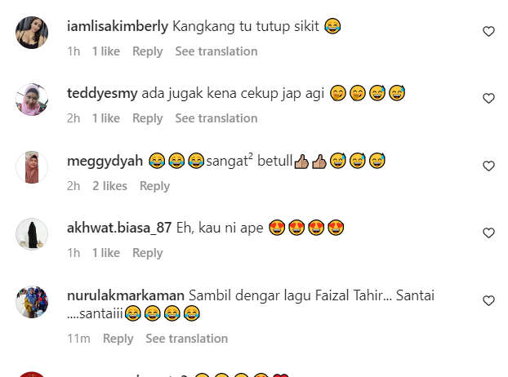Screen dimensions: 508x377
Task: View the 2 likes on meggydyah's comment
Action: click(109, 186)
